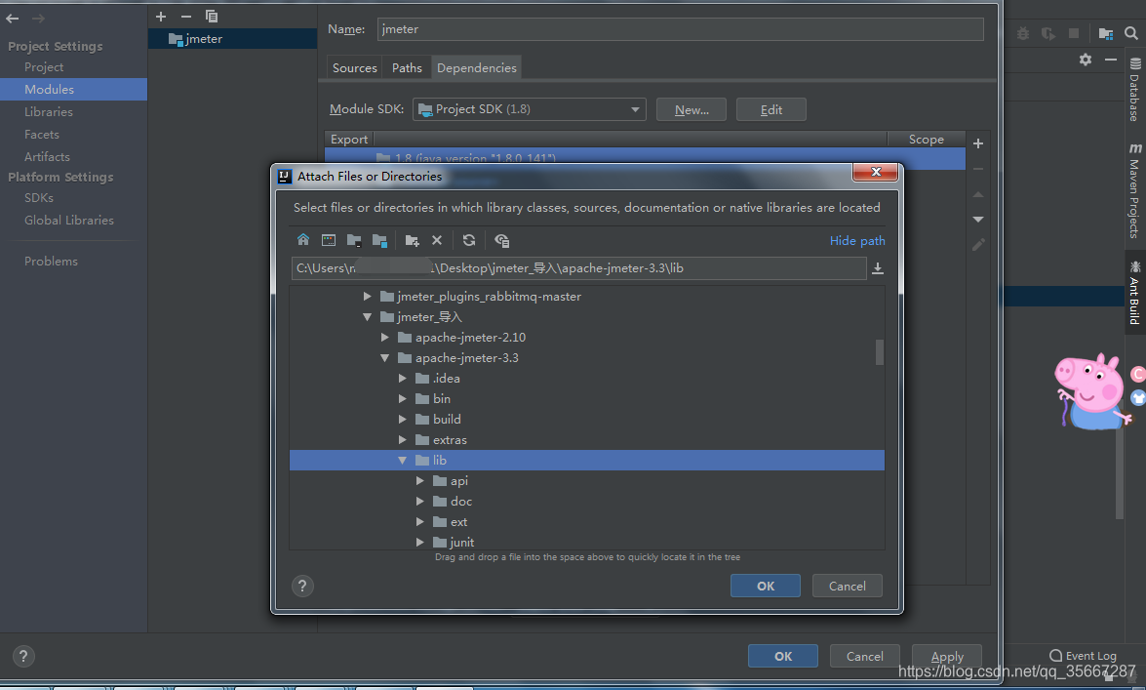
Task: Jump to project directory icon
Action: click(x=354, y=240)
